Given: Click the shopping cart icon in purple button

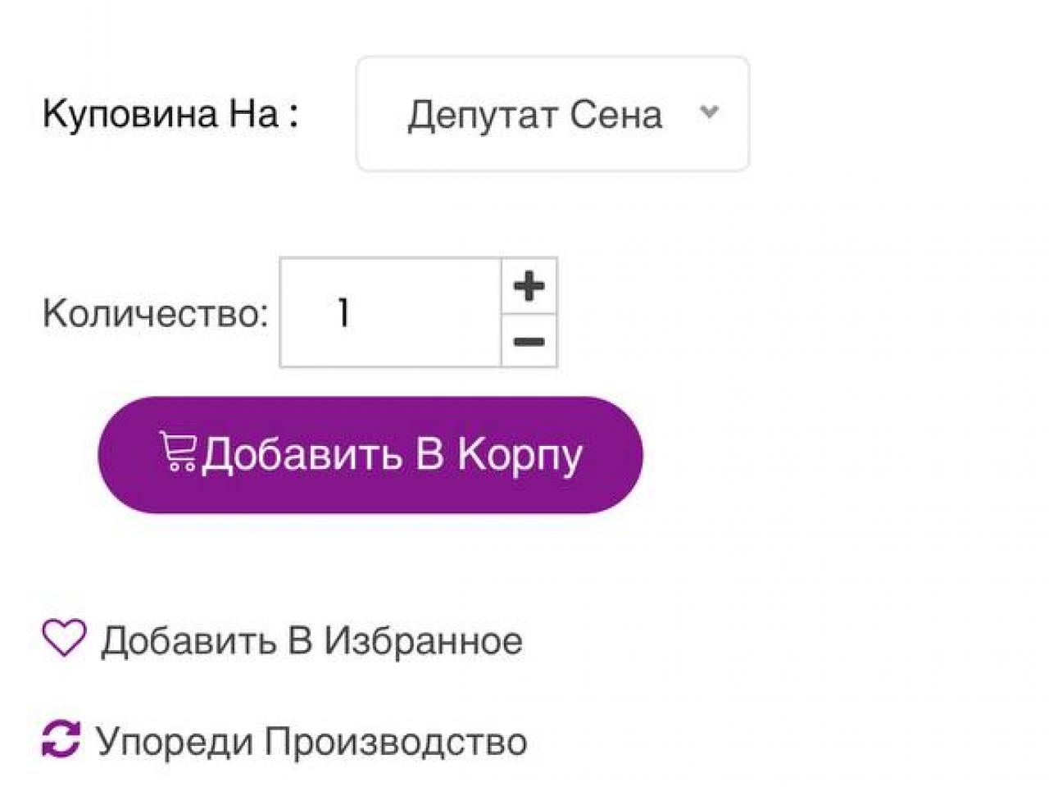Looking at the screenshot, I should click(x=178, y=452).
